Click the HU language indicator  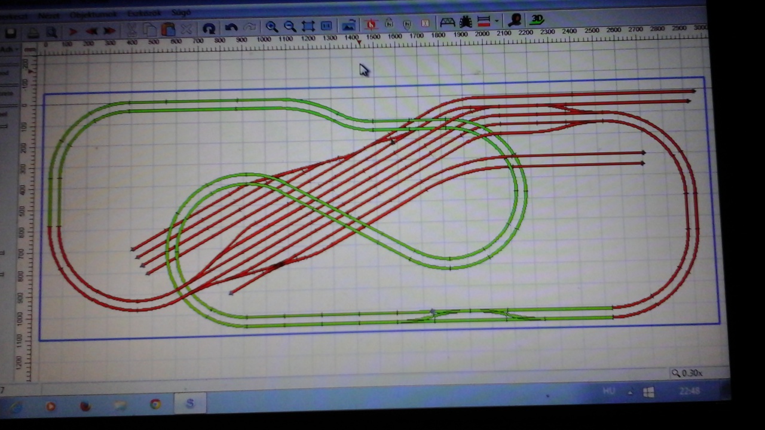608,391
